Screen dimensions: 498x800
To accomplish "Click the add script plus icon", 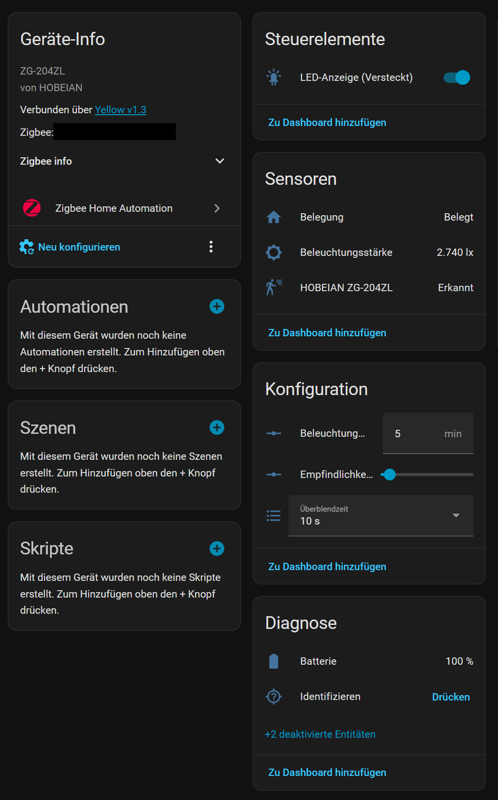I will click(x=217, y=549).
